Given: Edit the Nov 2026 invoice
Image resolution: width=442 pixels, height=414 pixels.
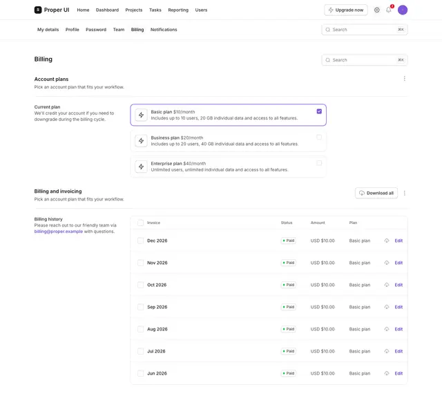Looking at the screenshot, I should pyautogui.click(x=398, y=263).
